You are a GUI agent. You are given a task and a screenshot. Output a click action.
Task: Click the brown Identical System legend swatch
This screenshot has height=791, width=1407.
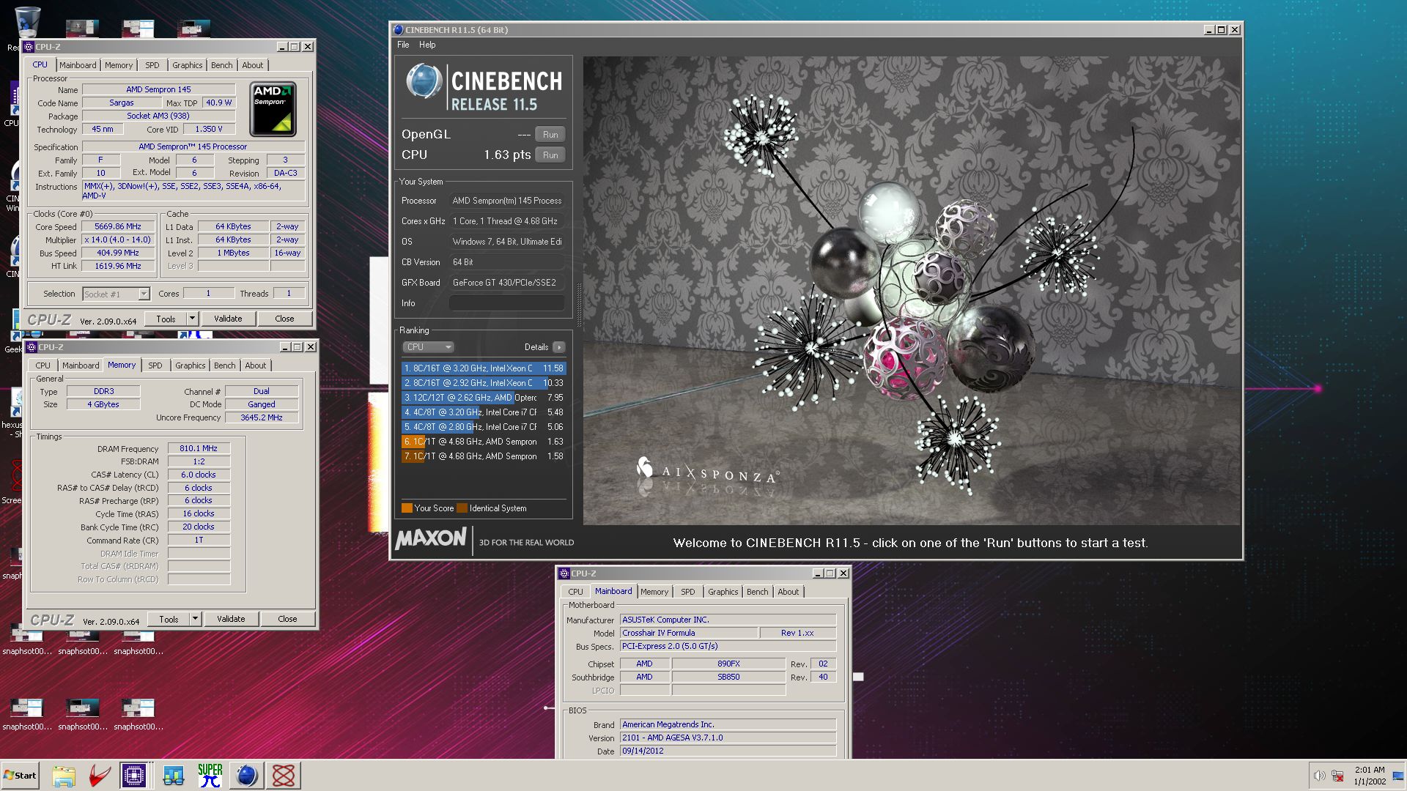[x=462, y=508]
